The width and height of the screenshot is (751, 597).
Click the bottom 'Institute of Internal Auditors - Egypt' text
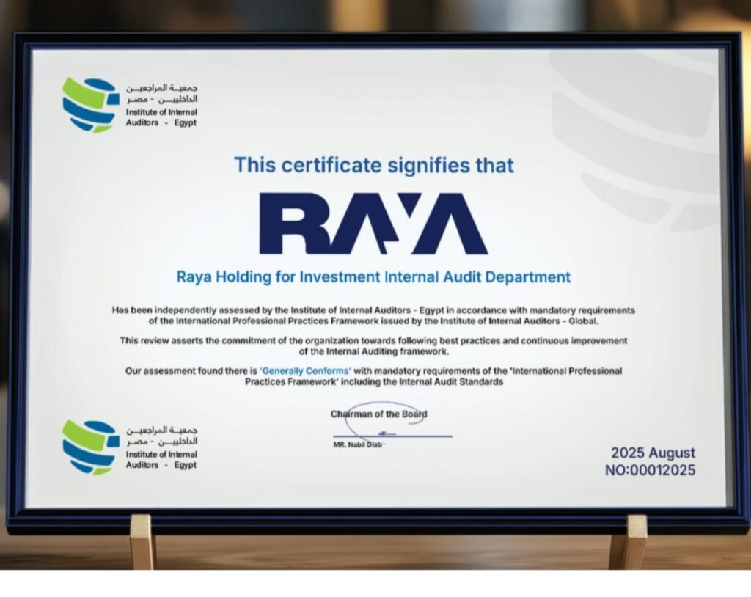[161, 460]
